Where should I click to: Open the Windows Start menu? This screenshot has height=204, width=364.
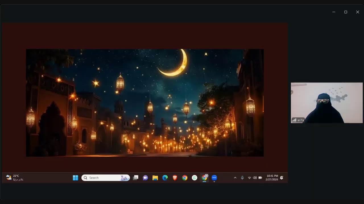(x=75, y=178)
